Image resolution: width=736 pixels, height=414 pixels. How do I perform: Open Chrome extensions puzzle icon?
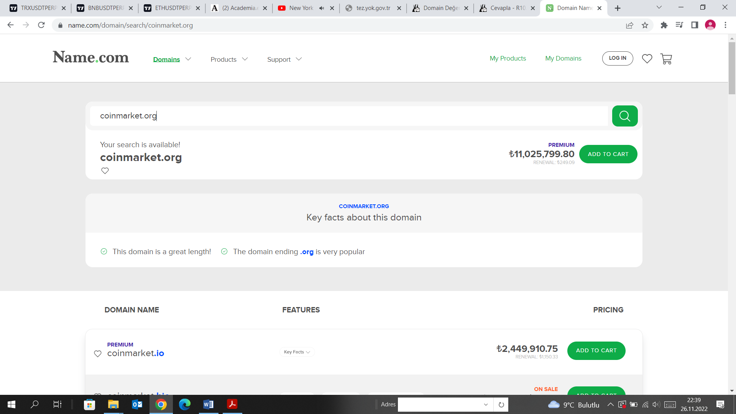(664, 25)
